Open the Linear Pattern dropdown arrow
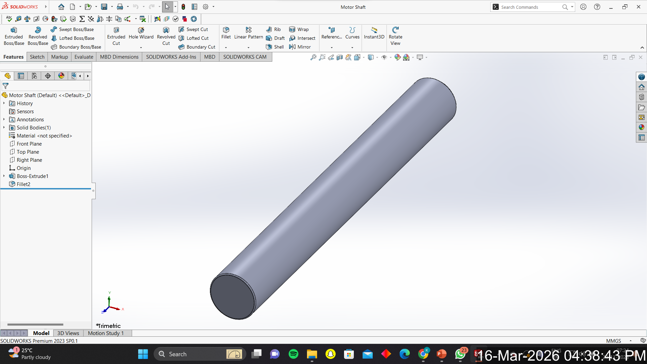The image size is (647, 364). point(248,48)
